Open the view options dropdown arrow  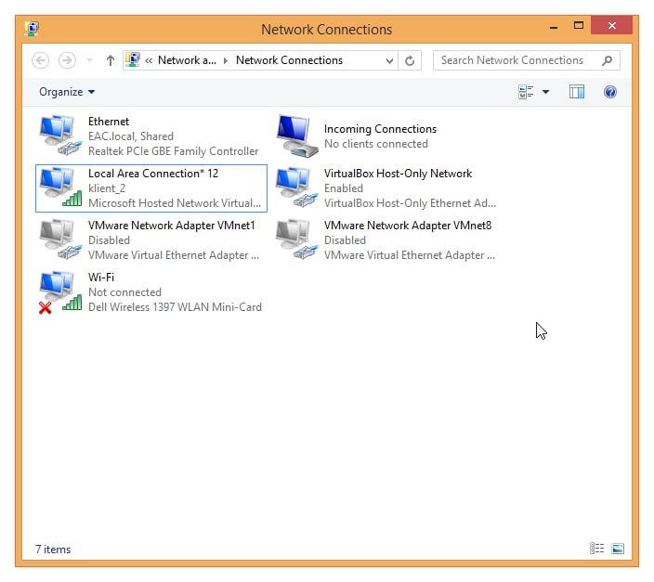tap(545, 92)
